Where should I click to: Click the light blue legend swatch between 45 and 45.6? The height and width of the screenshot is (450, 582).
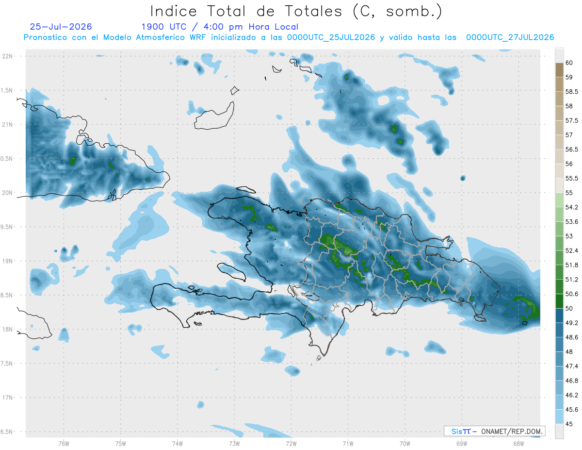559,417
